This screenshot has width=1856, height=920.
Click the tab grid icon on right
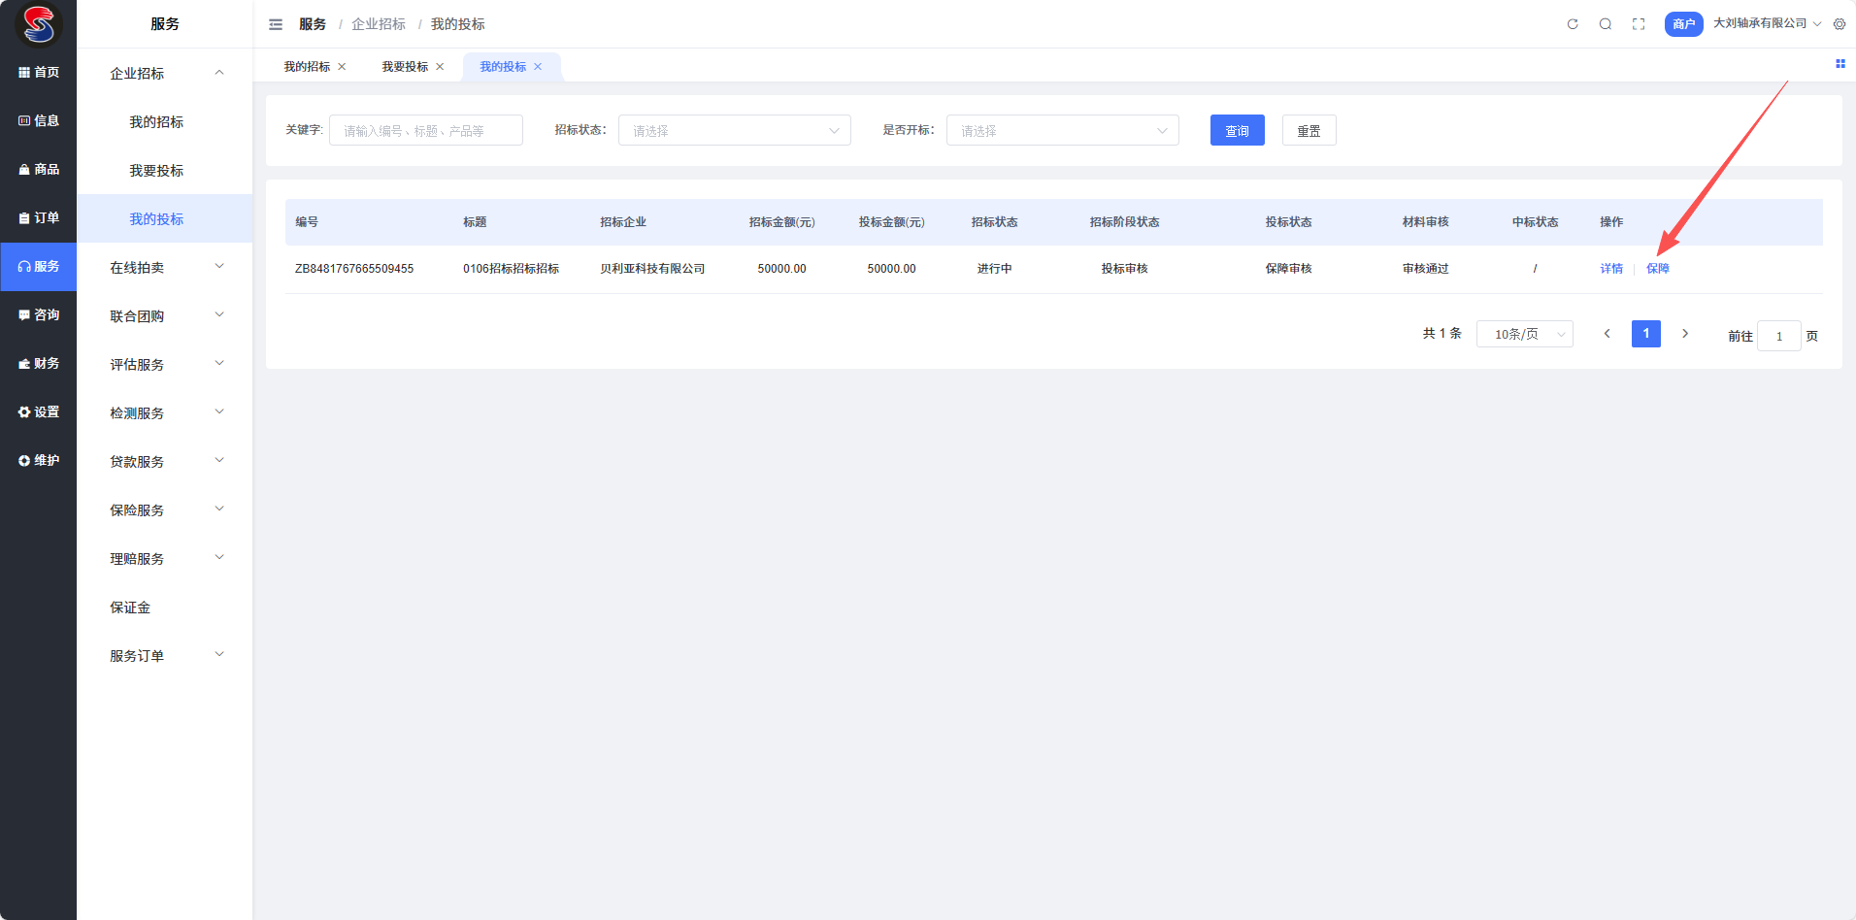click(1839, 64)
